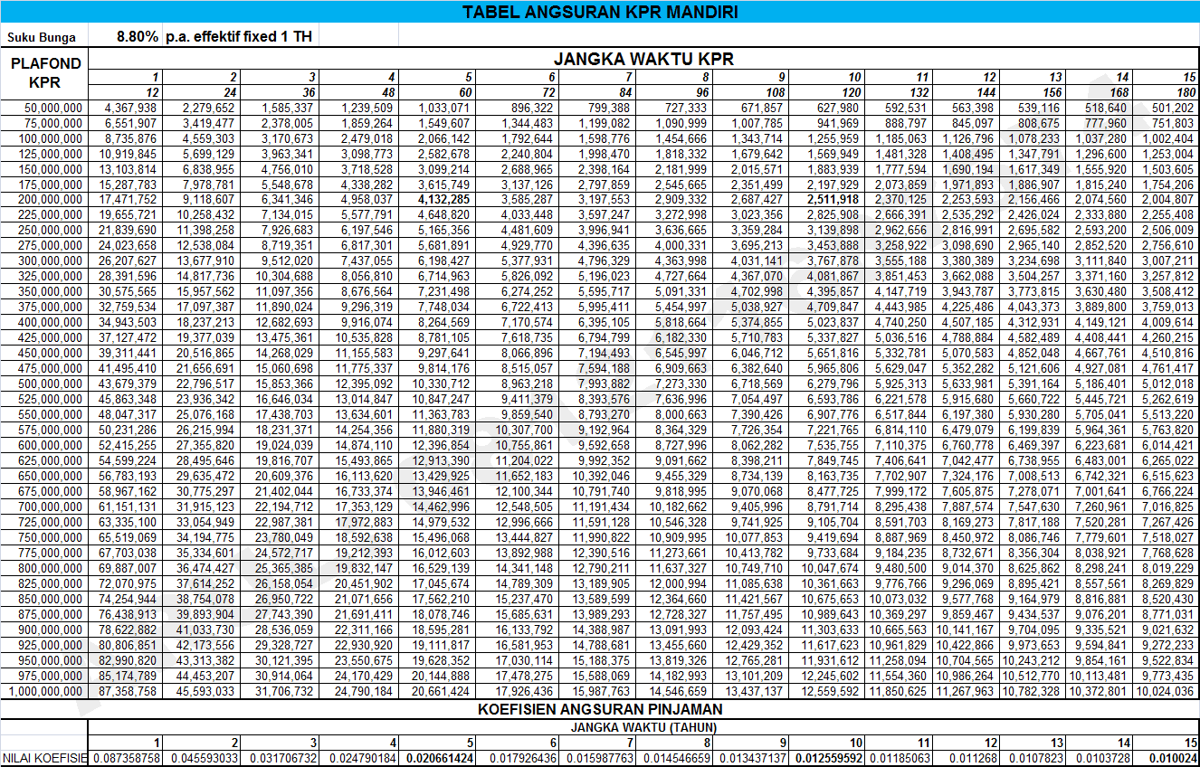Viewport: 1200px width, 767px height.
Task: Select coefficient value 0.014546659
Action: (x=675, y=758)
